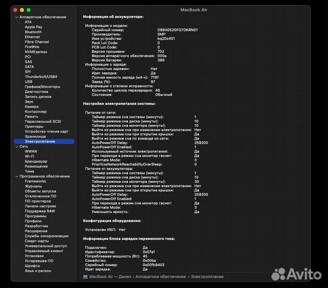
Task: Select Службы синхронизации entry
Action: [x=46, y=236]
